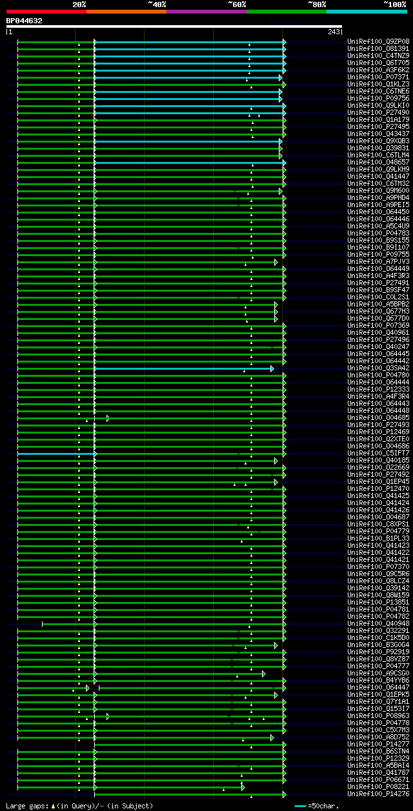Open the UniRef100_O64447 hit link
413x811 pixels.
coord(378,688)
